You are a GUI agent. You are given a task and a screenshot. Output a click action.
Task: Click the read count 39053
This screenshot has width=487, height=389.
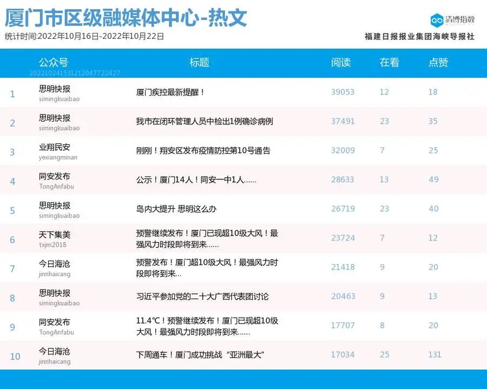(343, 92)
